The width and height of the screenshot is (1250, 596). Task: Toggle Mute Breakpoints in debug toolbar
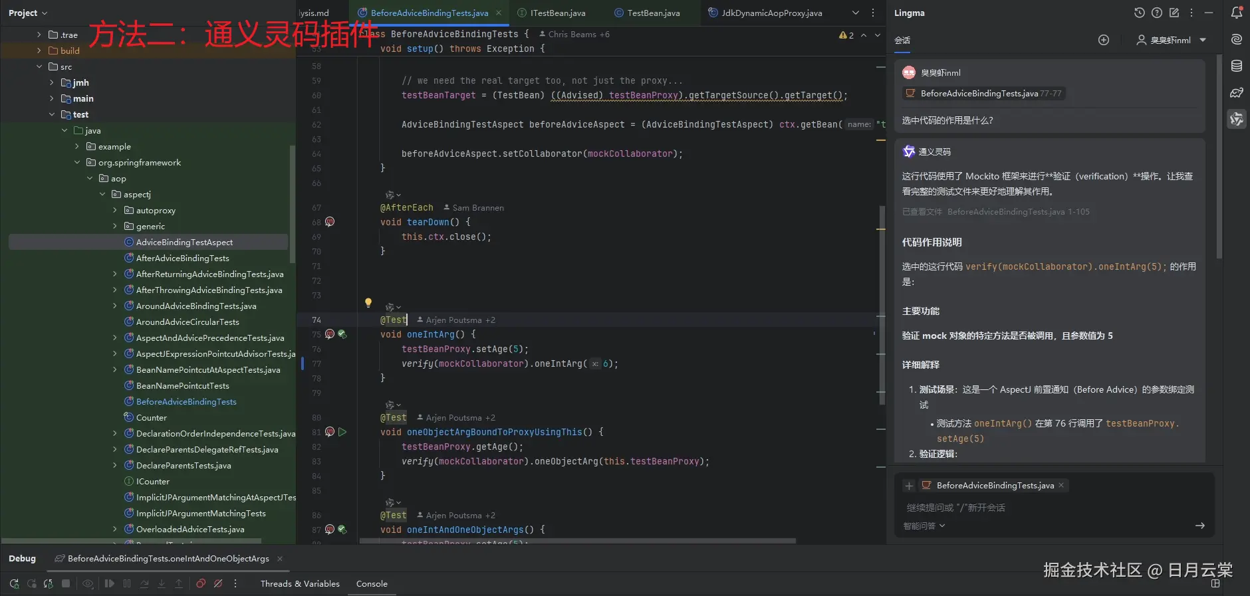pyautogui.click(x=218, y=583)
